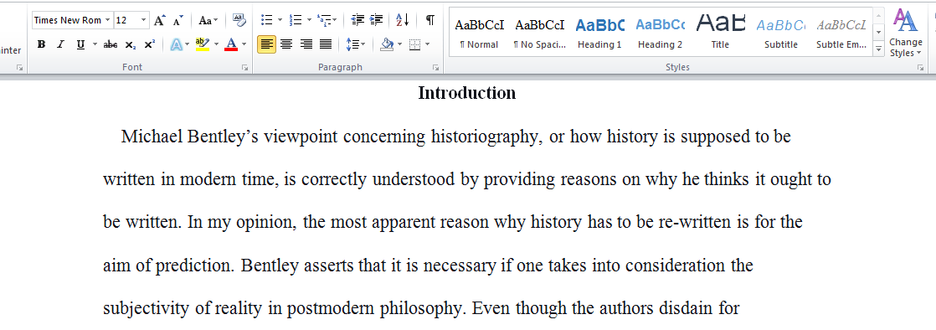Expand the shading color dropdown arrow

tap(399, 44)
